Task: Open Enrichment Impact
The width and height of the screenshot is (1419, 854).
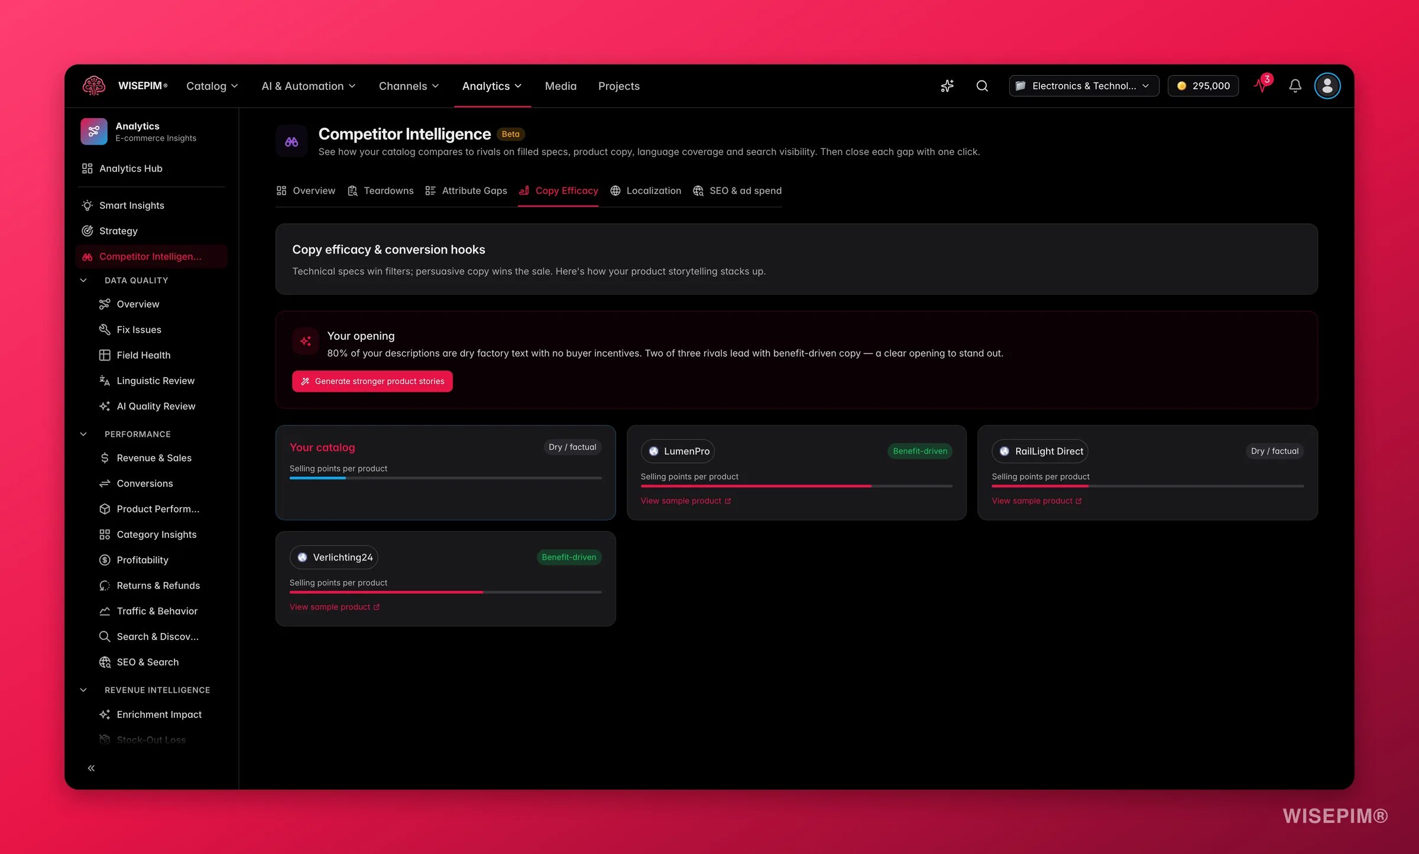Action: point(160,715)
